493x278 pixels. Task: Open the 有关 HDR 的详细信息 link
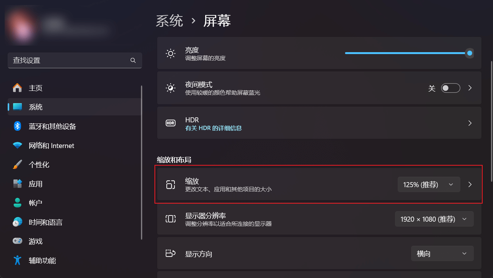214,128
